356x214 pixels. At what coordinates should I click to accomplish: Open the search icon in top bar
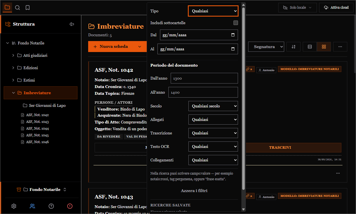coord(17,8)
